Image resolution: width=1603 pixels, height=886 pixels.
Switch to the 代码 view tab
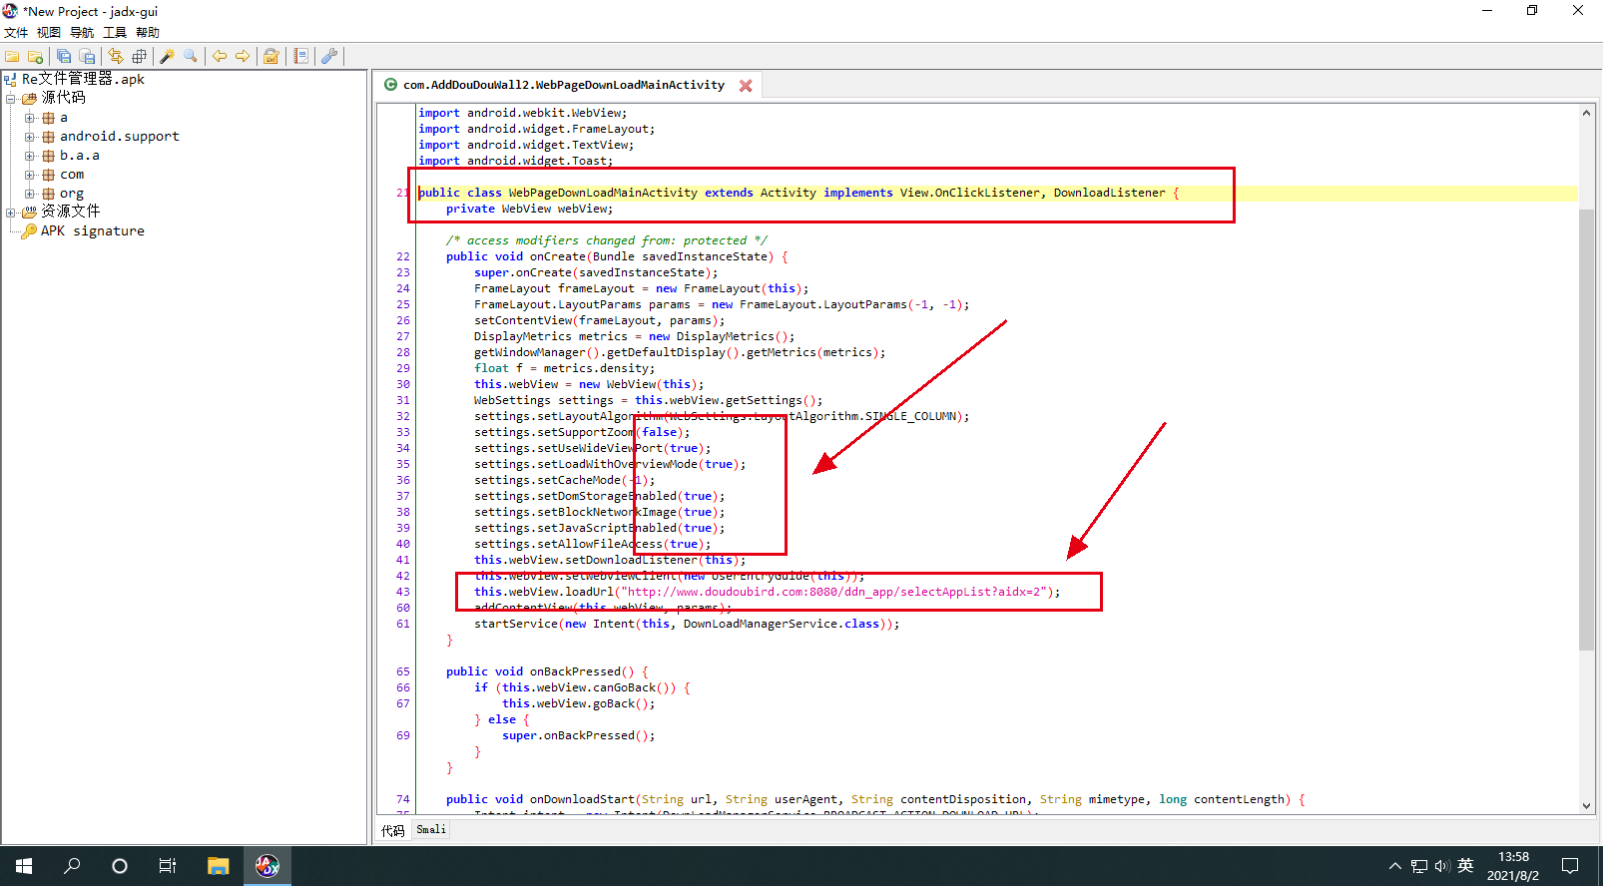(392, 830)
